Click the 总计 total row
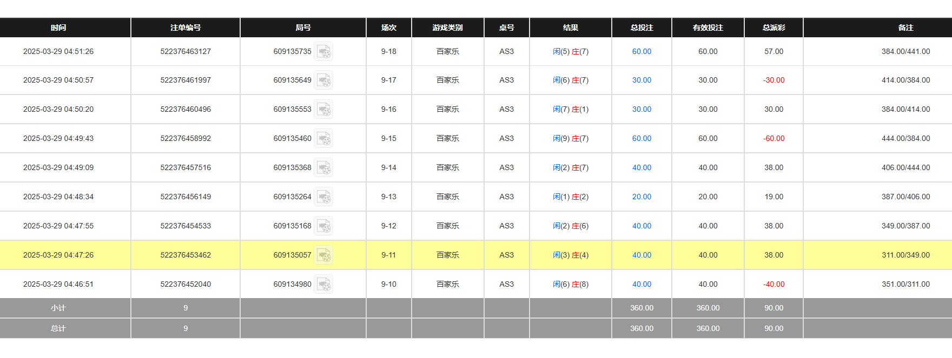 [x=58, y=328]
